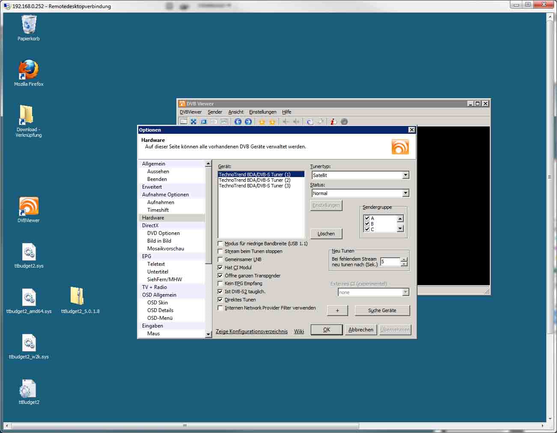Open the Sender menu
This screenshot has width=557, height=433.
214,112
